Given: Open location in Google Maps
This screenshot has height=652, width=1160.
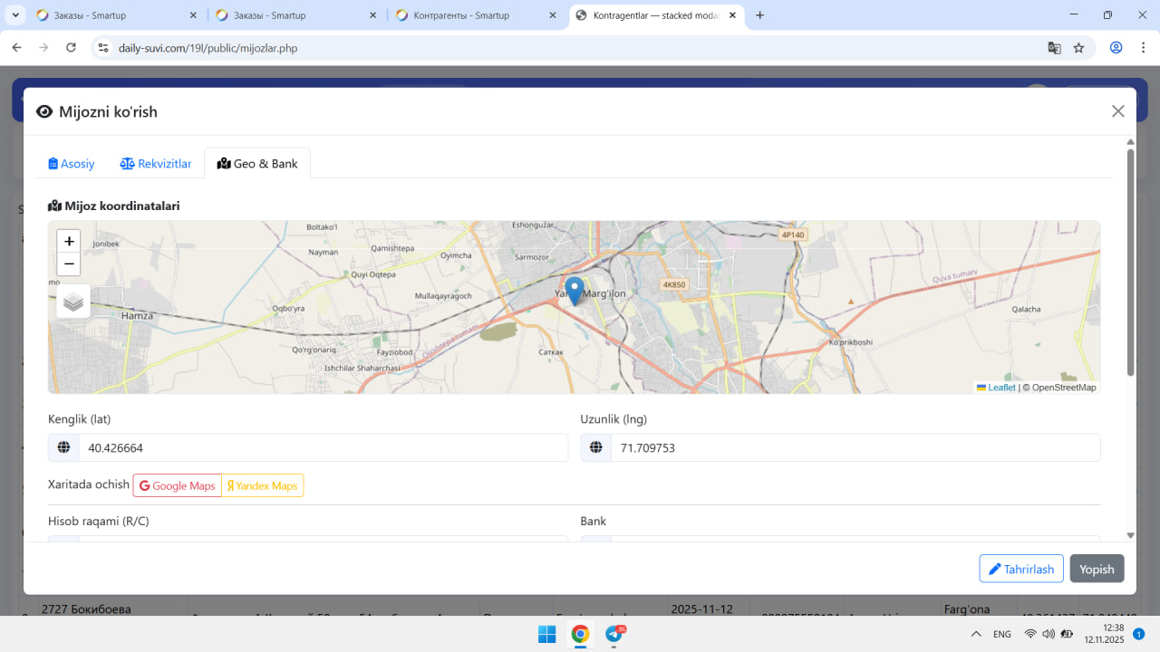Looking at the screenshot, I should (178, 486).
